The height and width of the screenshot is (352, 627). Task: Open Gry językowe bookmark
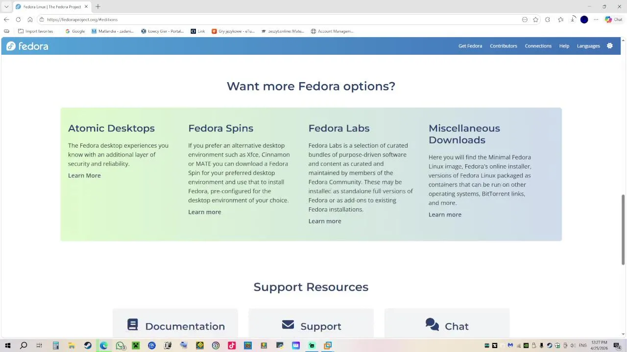tap(233, 31)
